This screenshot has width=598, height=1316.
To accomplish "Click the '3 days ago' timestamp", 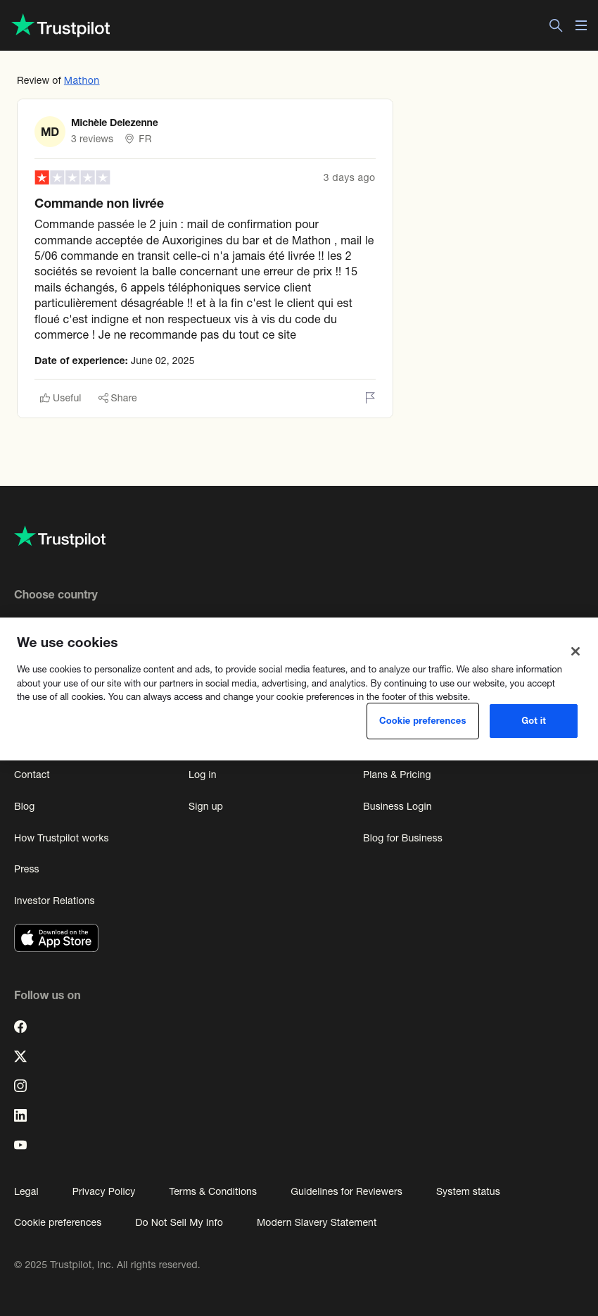I will click(349, 177).
